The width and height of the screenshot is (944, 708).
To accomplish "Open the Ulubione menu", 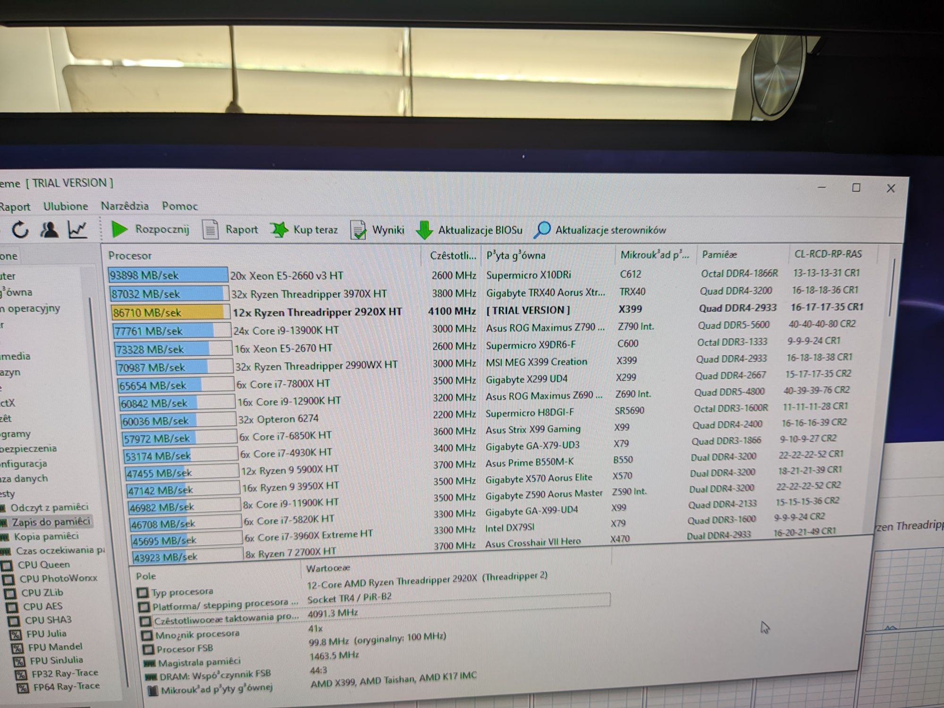I will 66,206.
